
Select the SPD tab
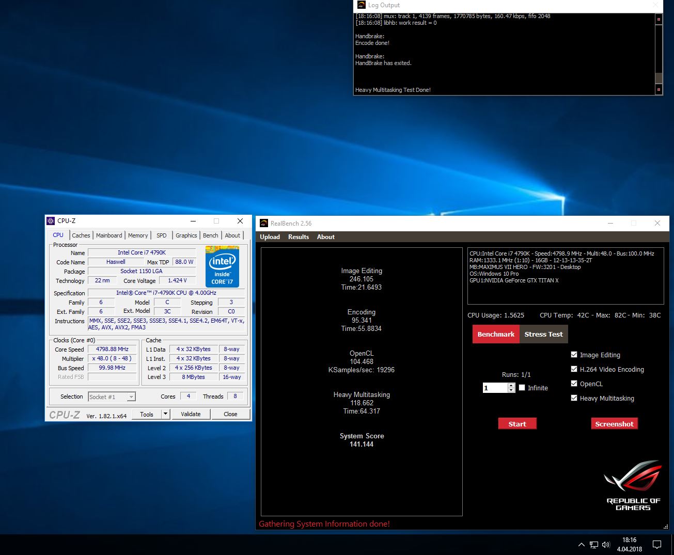tap(162, 235)
